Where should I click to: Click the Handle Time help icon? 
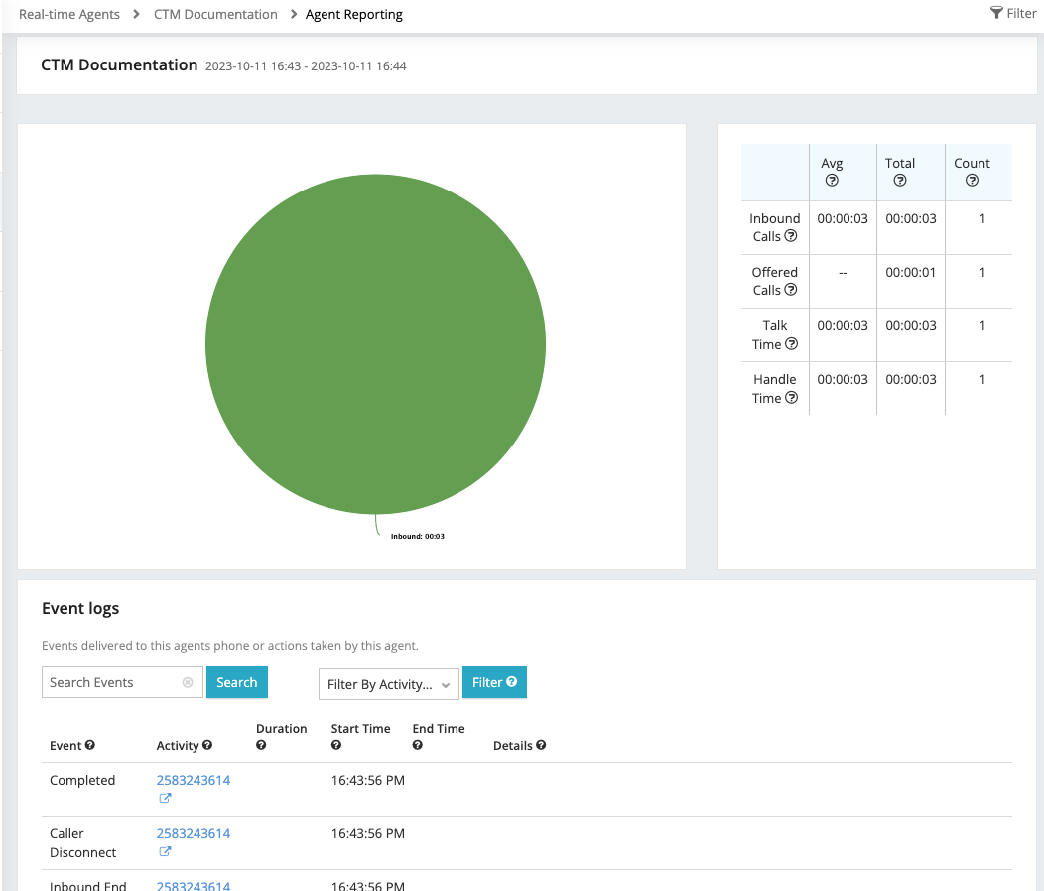[791, 398]
